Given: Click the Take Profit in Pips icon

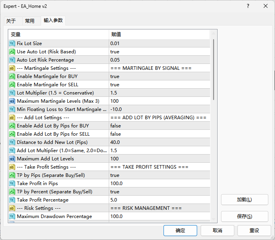Looking at the screenshot, I should click(x=12, y=184).
